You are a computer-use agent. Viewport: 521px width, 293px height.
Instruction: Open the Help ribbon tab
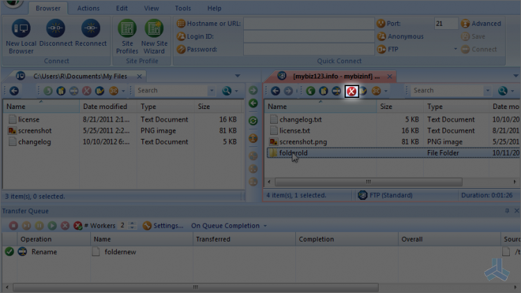pyautogui.click(x=215, y=8)
